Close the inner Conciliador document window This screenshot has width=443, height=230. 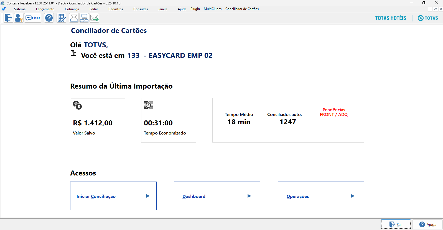tap(441, 9)
